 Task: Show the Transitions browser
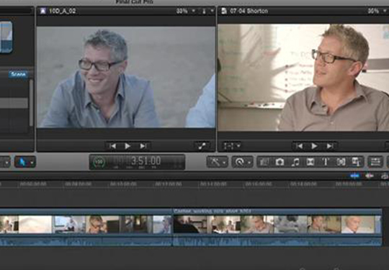(x=310, y=162)
